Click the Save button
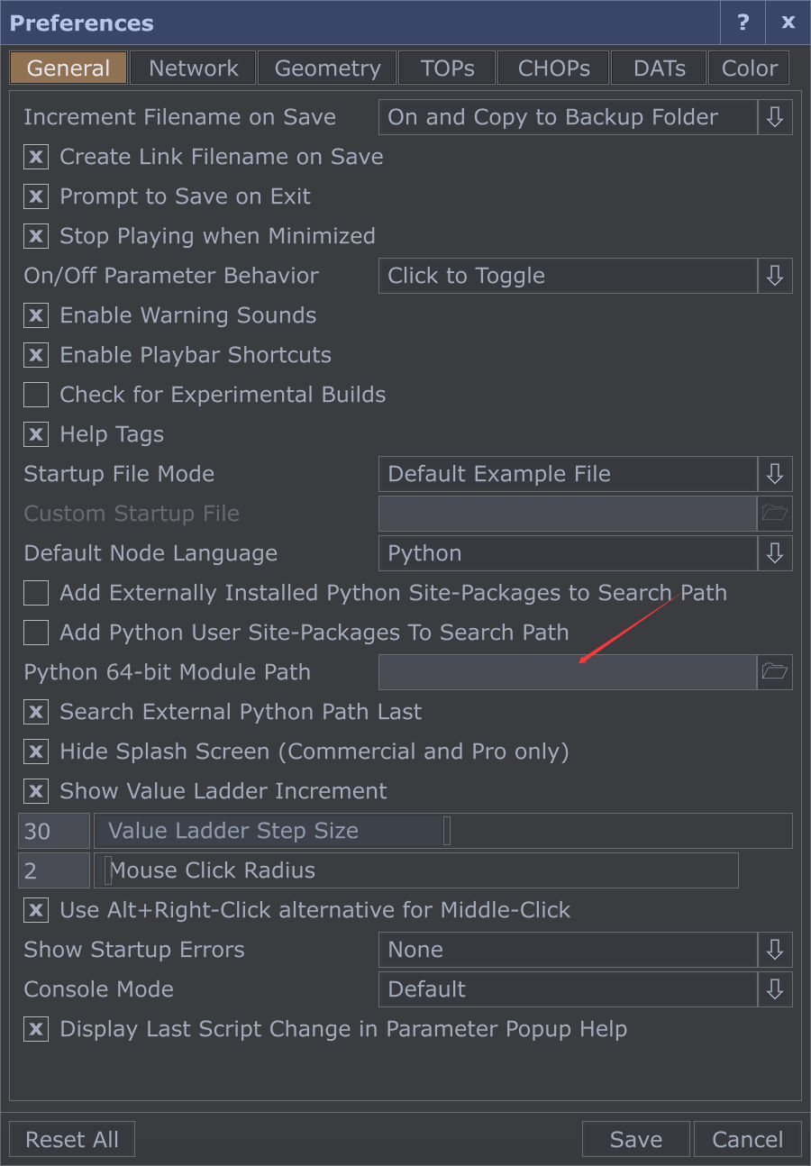The image size is (811, 1166). click(x=636, y=1139)
